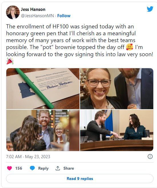The height and width of the screenshot is (188, 157).
Task: Click the Share text label
Action: coord(69,168)
